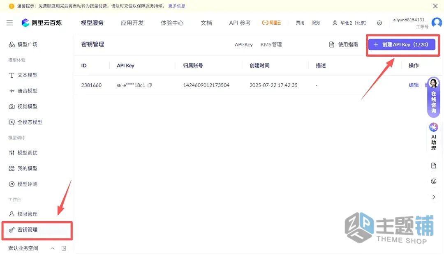Click the 操作 column header
The height and width of the screenshot is (255, 444).
coord(414,66)
